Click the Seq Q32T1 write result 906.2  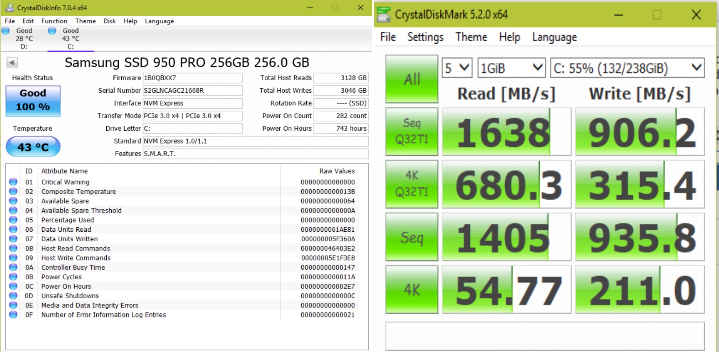[640, 131]
